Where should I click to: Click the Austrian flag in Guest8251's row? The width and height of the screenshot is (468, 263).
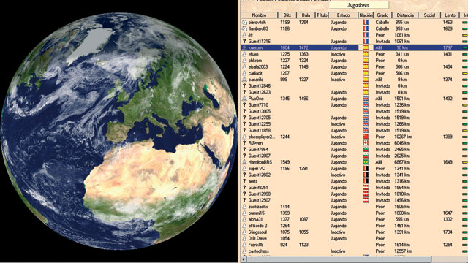pyautogui.click(x=366, y=188)
